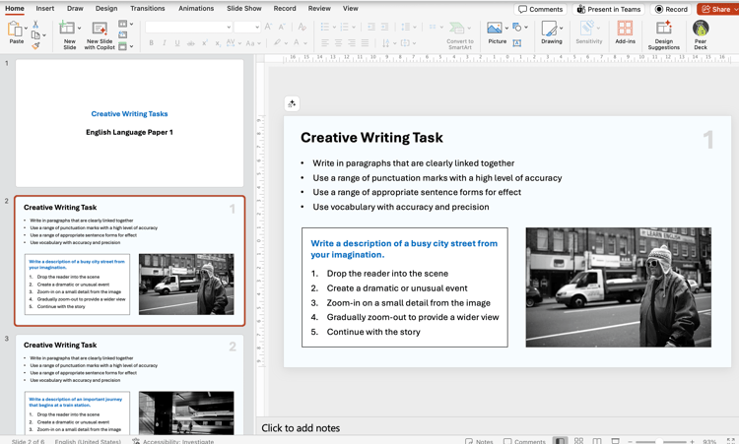Click the Record button at top right

(x=672, y=9)
